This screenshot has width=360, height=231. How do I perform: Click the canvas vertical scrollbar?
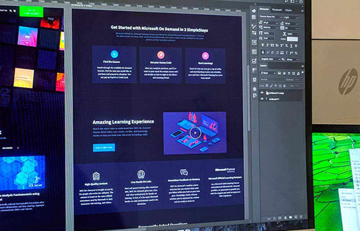click(x=249, y=98)
